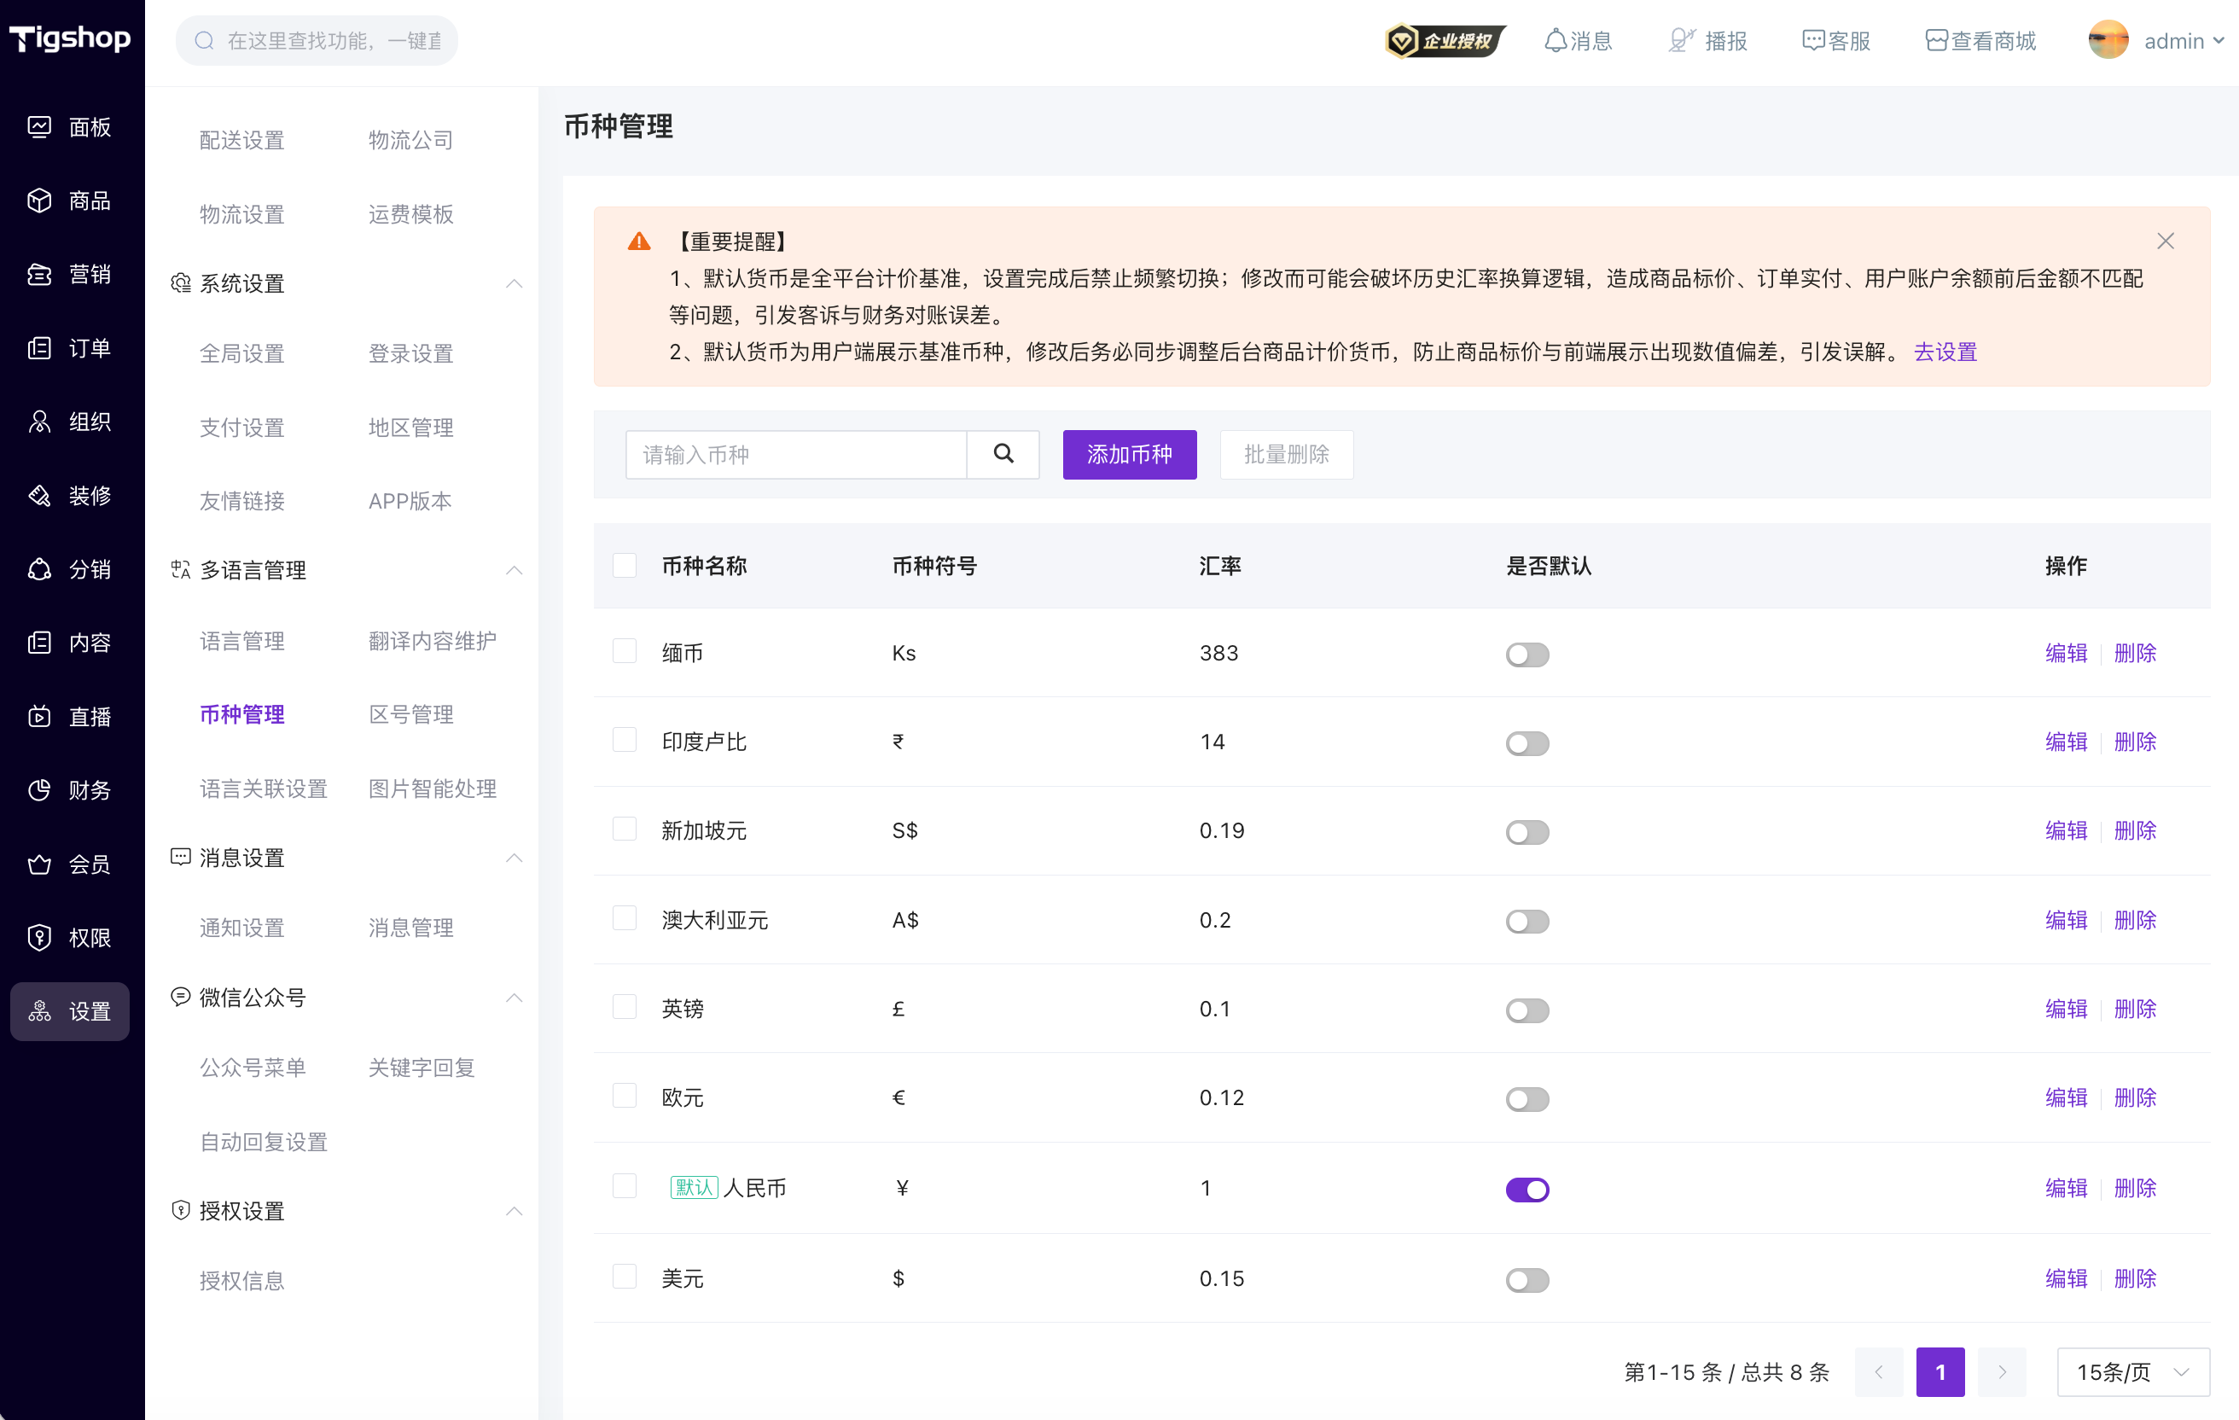Toggle default switch for 缅币
The image size is (2239, 1420).
click(1527, 655)
